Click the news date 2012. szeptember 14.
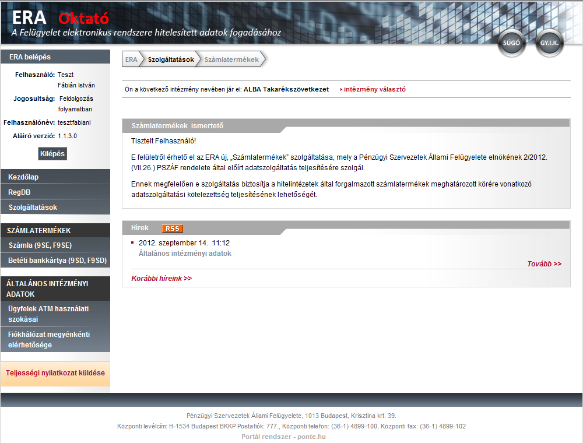Screen dimensions: 583x443 pos(173,243)
